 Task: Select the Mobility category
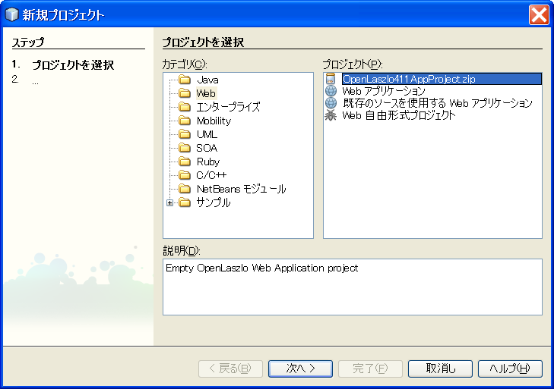pyautogui.click(x=214, y=121)
